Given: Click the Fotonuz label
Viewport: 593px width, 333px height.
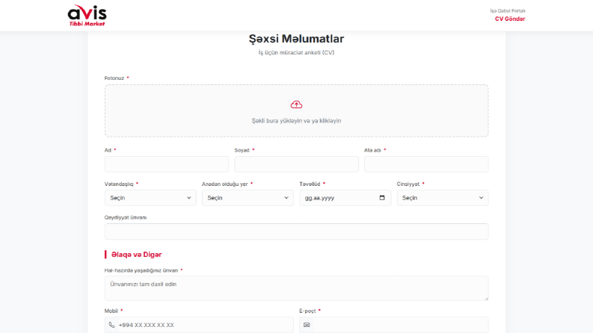Looking at the screenshot, I should click(x=114, y=78).
